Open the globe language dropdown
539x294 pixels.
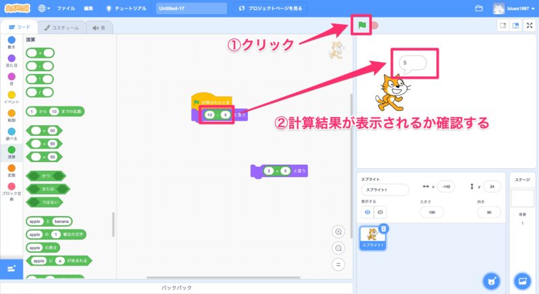point(45,9)
